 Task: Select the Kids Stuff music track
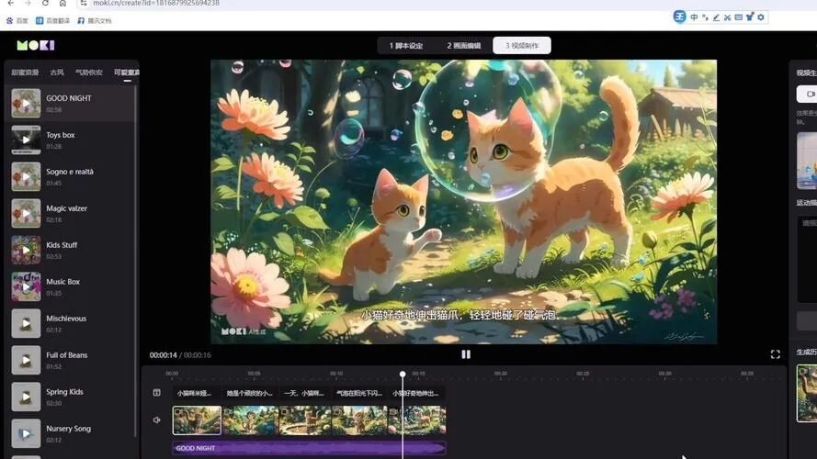click(62, 245)
